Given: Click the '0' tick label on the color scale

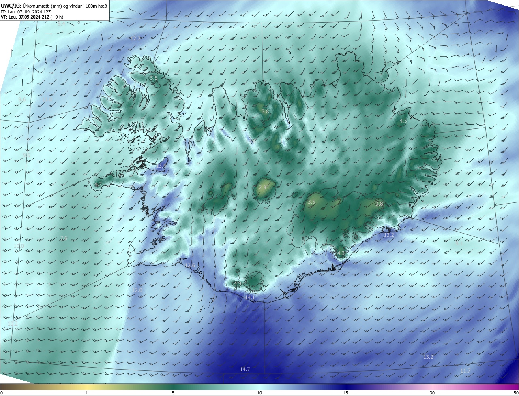Looking at the screenshot, I should [1, 393].
